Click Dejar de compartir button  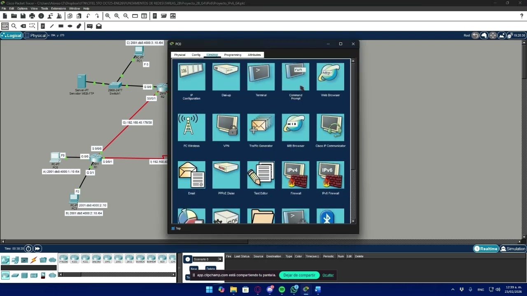tap(299, 275)
